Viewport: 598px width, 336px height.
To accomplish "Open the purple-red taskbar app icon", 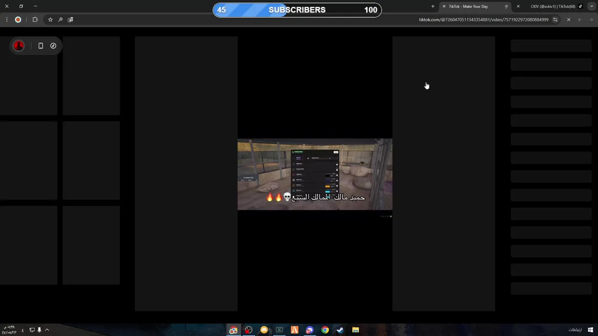I will (310, 330).
